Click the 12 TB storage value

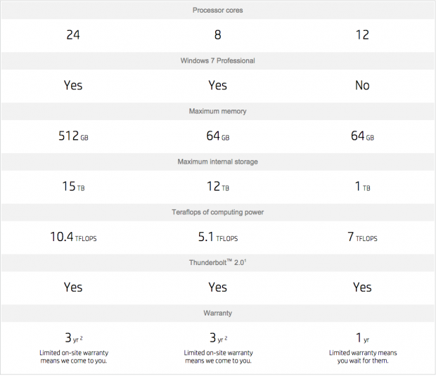pyautogui.click(x=218, y=187)
